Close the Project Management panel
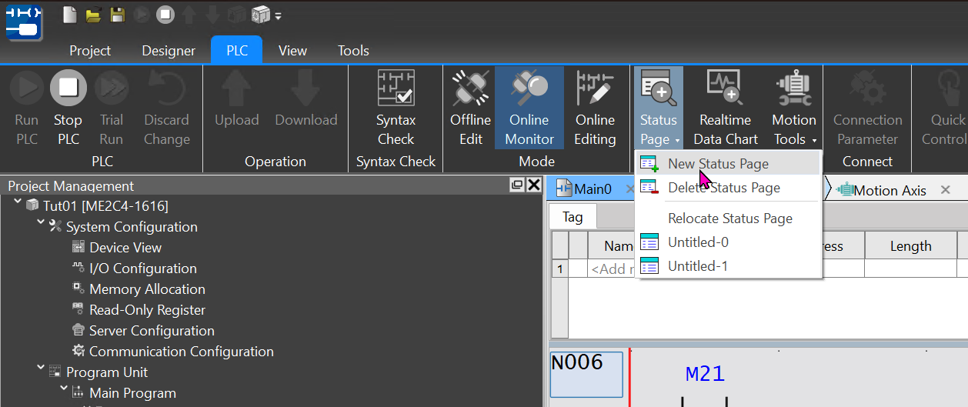 tap(533, 185)
